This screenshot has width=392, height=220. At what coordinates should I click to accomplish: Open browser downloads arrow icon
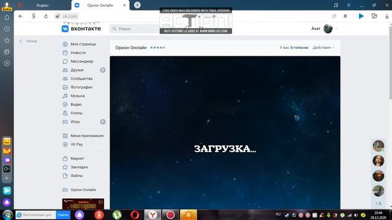[x=386, y=16]
